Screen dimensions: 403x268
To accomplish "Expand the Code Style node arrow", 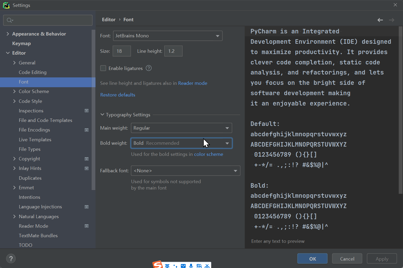I will pos(14,101).
